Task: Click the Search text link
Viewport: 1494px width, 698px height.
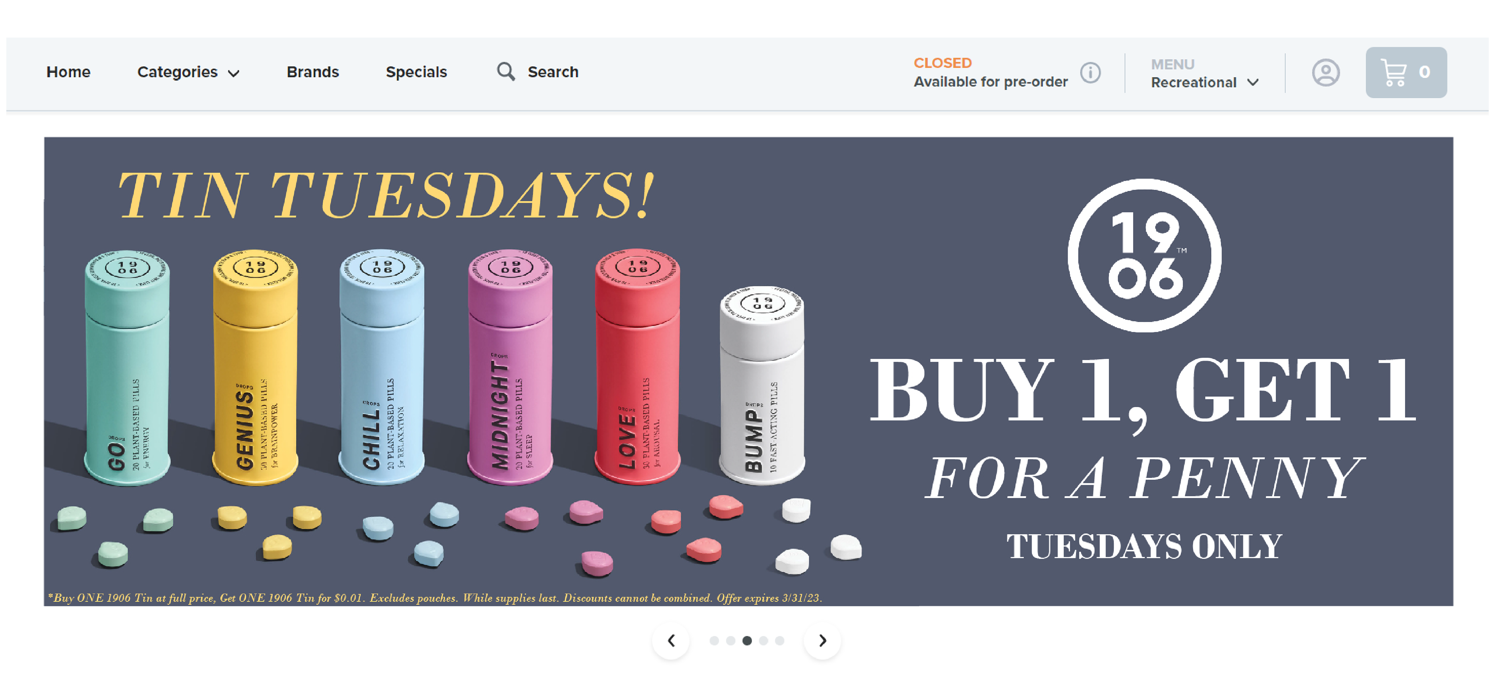Action: click(x=553, y=72)
